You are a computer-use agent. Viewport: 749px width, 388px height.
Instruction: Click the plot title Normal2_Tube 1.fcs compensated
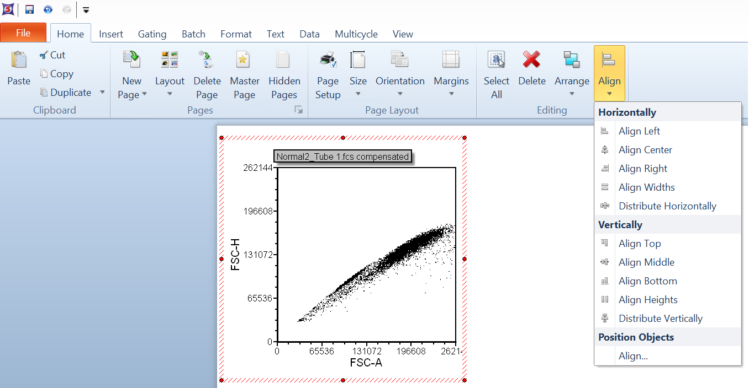(x=342, y=157)
